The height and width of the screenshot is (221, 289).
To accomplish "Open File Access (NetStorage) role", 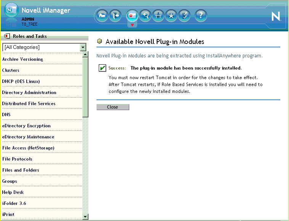I will pyautogui.click(x=28, y=148).
